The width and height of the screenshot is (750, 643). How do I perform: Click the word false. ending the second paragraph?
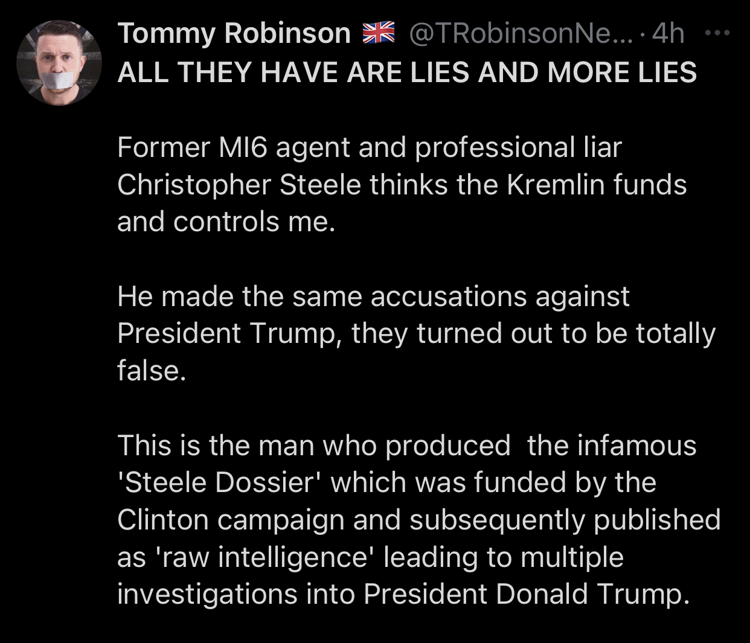pos(151,371)
